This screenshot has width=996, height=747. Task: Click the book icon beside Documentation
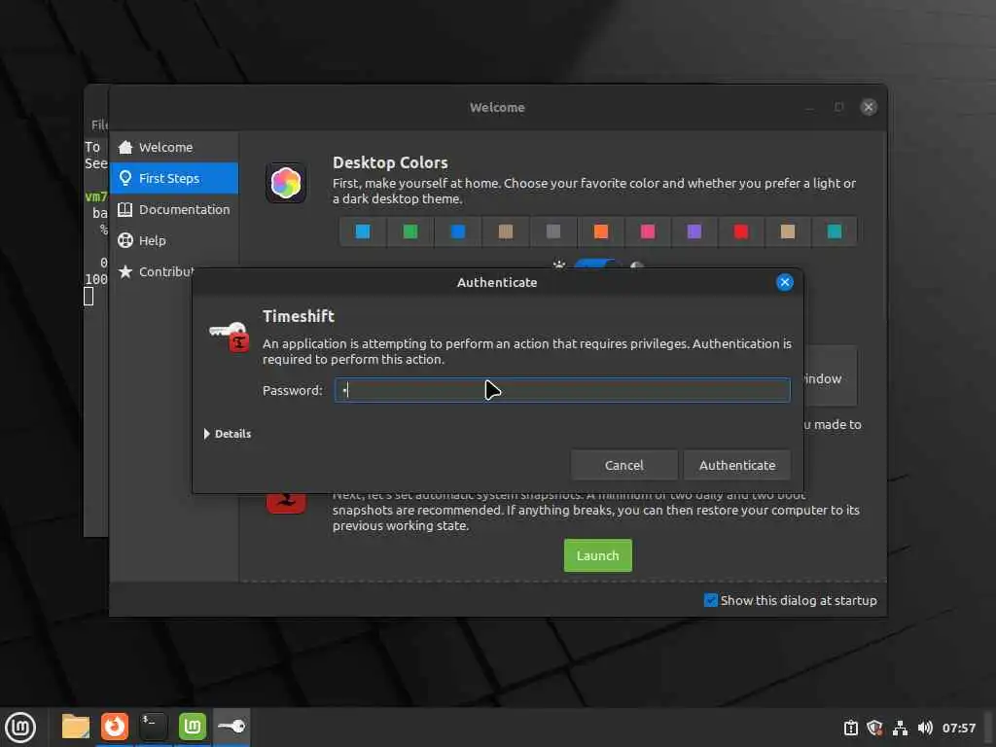(x=125, y=210)
